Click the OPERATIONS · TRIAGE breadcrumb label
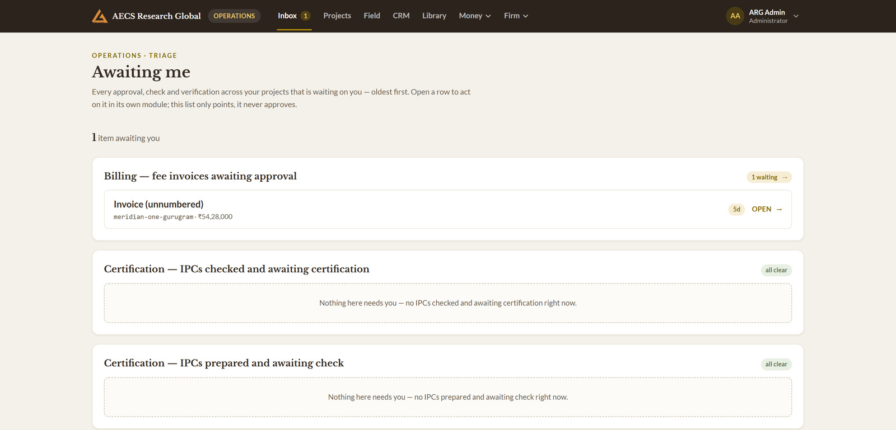896x430 pixels. (x=134, y=55)
